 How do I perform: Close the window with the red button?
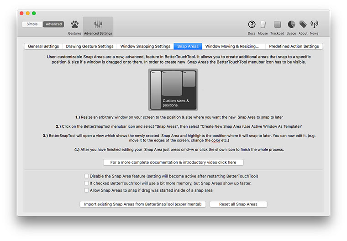pos(21,13)
